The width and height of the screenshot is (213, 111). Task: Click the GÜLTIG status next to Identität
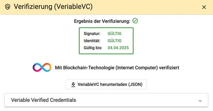(x=114, y=41)
